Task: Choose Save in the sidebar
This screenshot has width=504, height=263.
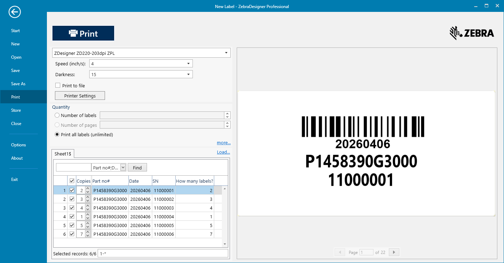Action: point(15,71)
